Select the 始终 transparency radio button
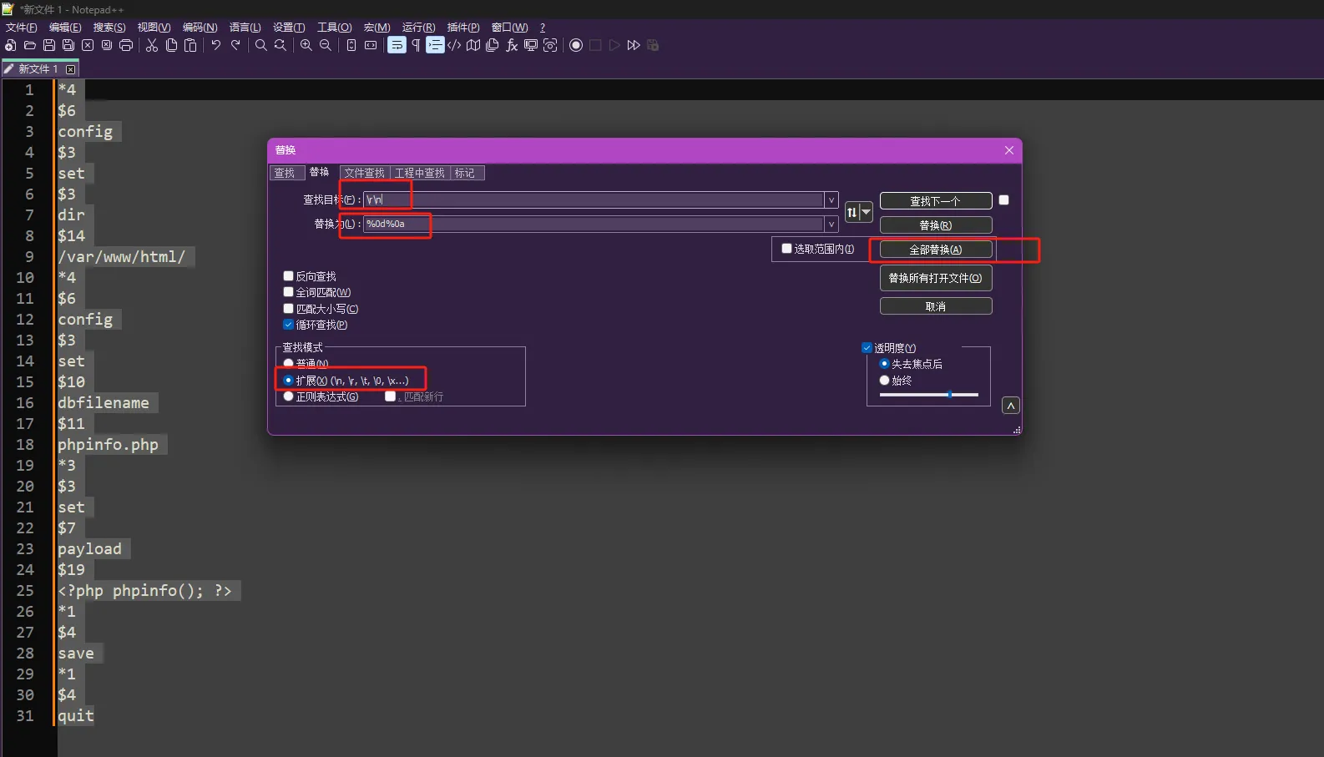This screenshot has width=1324, height=757. pyautogui.click(x=885, y=381)
